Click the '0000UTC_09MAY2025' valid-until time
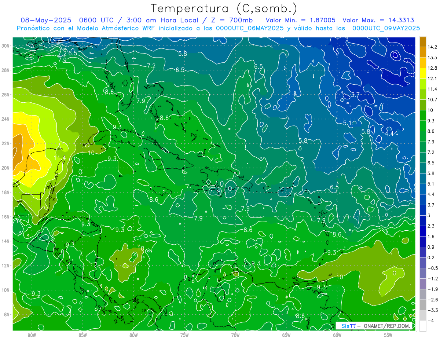 pos(386,28)
